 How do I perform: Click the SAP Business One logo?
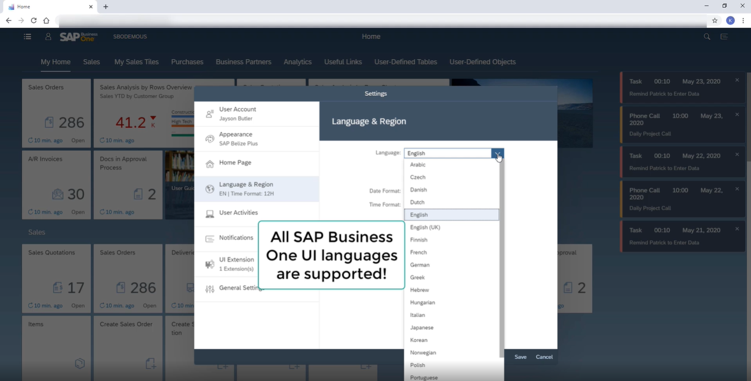pos(78,36)
